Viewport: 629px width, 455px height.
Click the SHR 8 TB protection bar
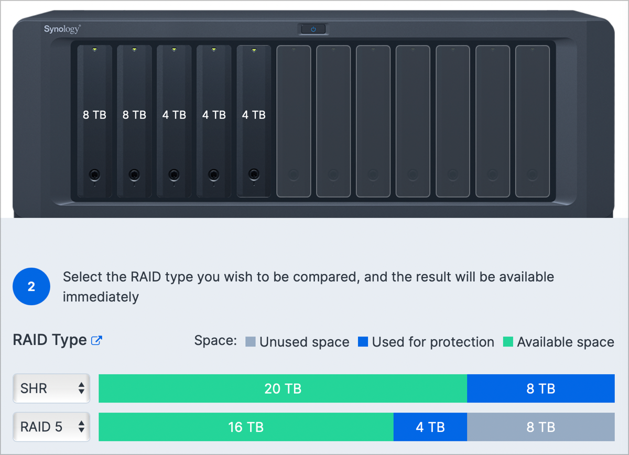click(540, 388)
